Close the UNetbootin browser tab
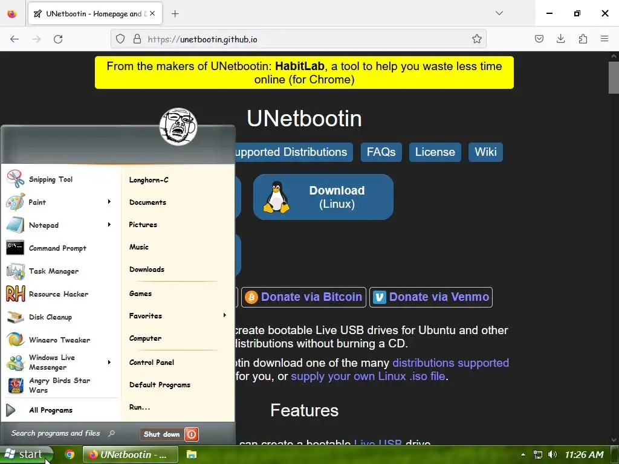 point(152,13)
